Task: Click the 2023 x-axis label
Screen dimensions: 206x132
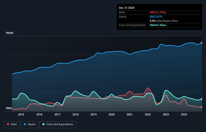Action: click(166, 114)
